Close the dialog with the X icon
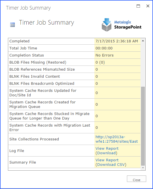This screenshot has height=189, width=153. 148,6
